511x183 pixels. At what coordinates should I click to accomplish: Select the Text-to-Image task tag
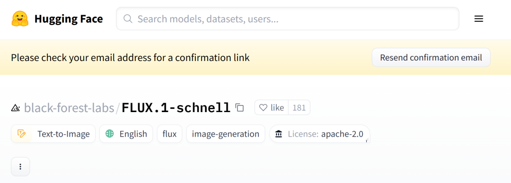[x=53, y=134]
